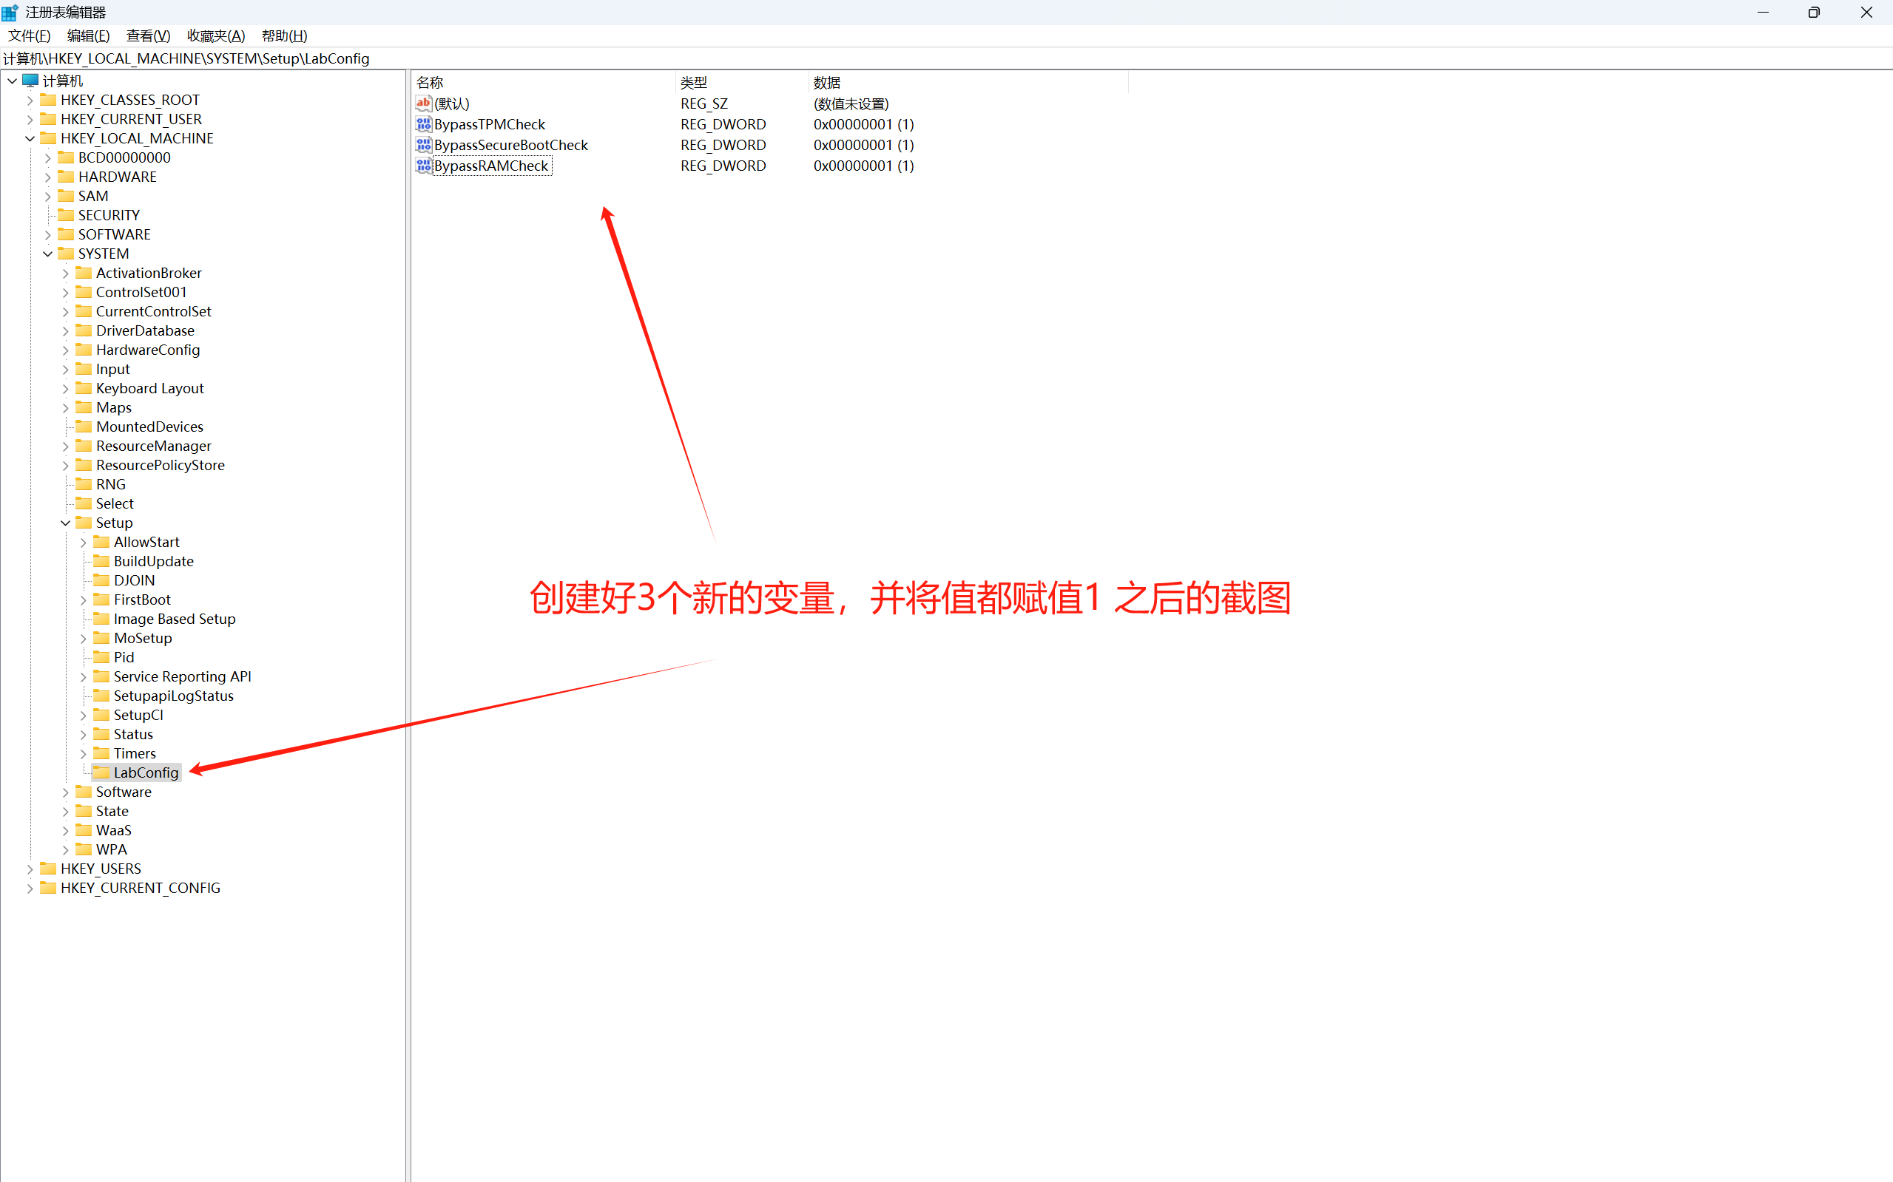The height and width of the screenshot is (1182, 1893).
Task: Click the BypassRAMCheck DWORD icon
Action: [x=423, y=166]
